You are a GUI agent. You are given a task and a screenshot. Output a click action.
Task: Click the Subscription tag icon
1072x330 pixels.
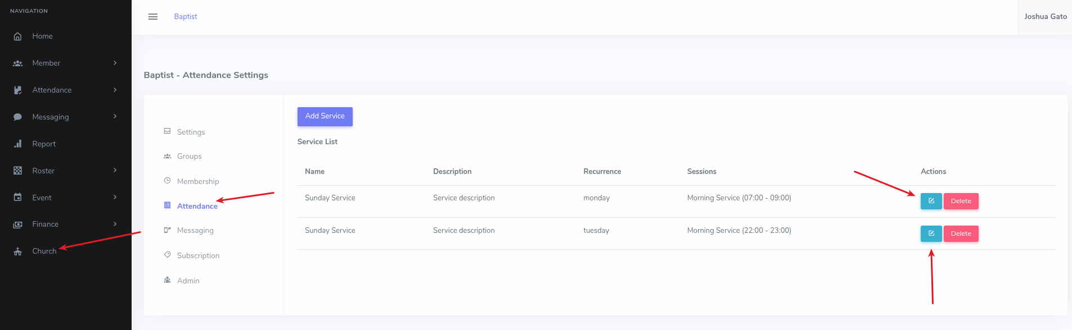167,255
